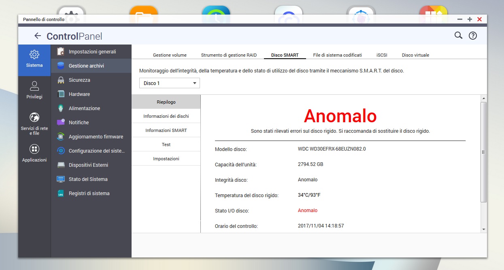Open the Privilegi user icon
Image resolution: width=504 pixels, height=270 pixels.
point(34,86)
